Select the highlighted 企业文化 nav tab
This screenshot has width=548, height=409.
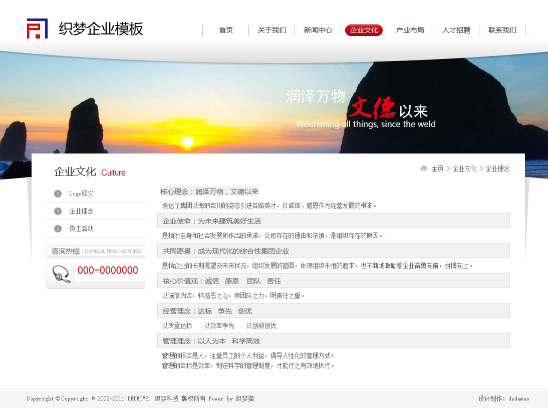point(364,30)
